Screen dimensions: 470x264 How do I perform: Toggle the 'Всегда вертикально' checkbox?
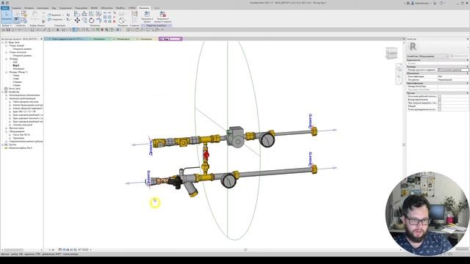(439, 100)
